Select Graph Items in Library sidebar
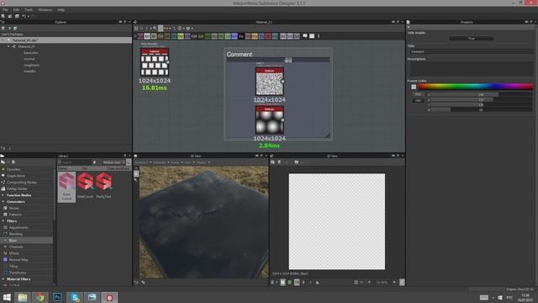 click(16, 176)
